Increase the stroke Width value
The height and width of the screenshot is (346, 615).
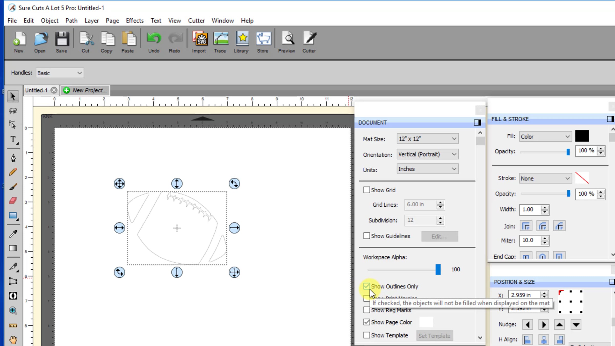(x=545, y=207)
